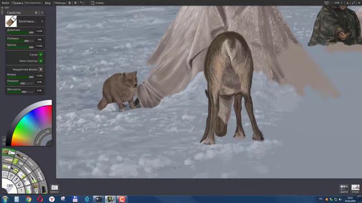Click the Поворот 60% value field

coord(39,82)
